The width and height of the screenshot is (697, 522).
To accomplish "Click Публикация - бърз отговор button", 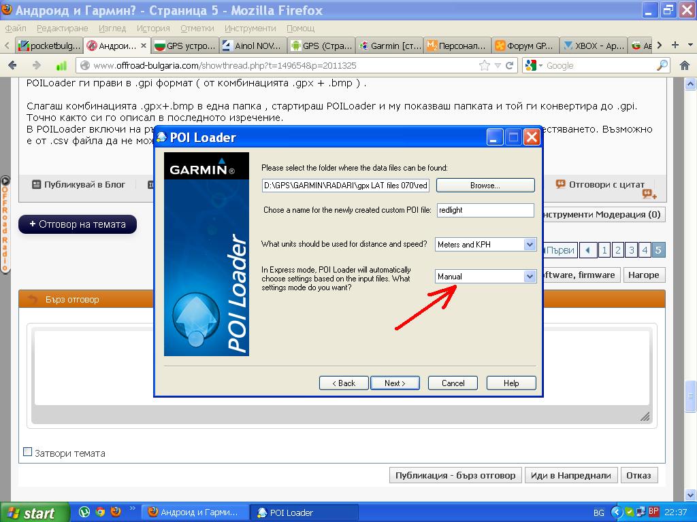I will pyautogui.click(x=455, y=475).
